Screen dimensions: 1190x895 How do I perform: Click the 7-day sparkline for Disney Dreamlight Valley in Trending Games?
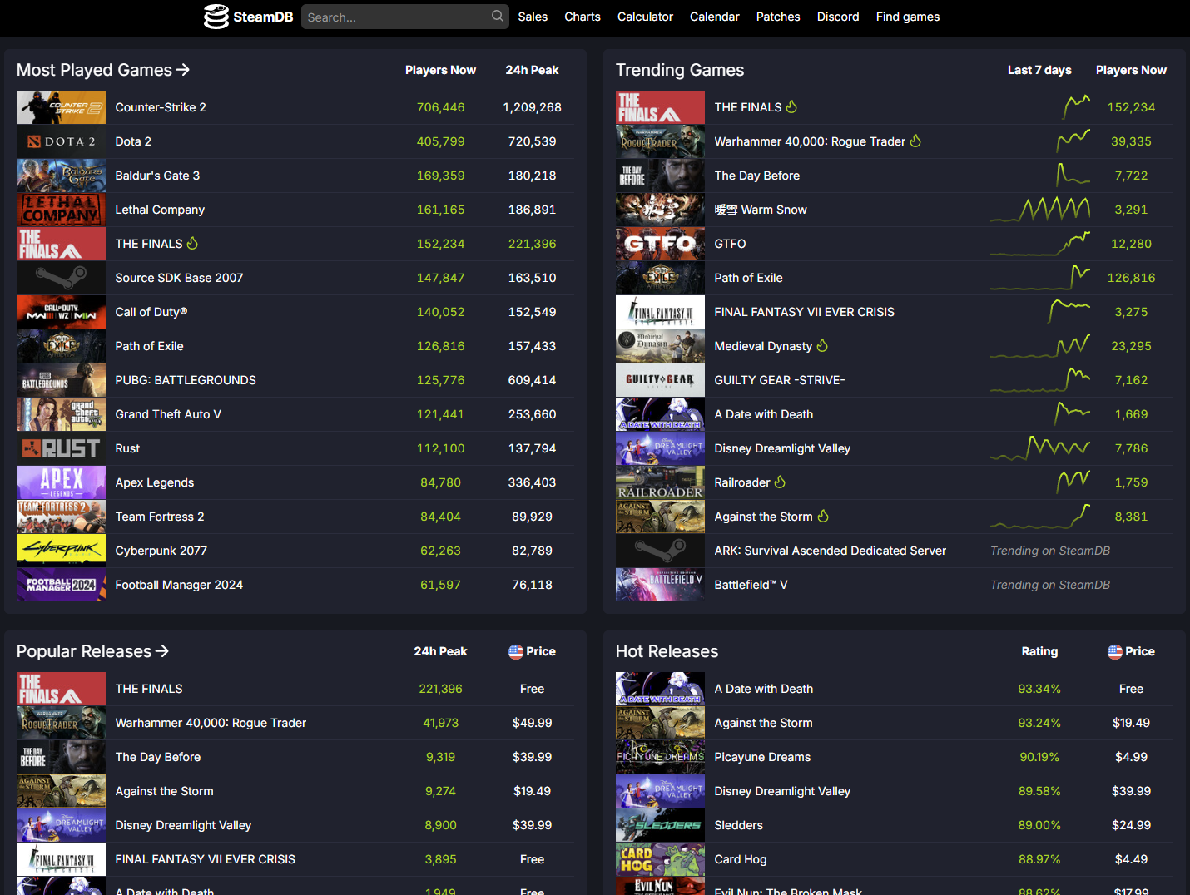click(x=1040, y=448)
